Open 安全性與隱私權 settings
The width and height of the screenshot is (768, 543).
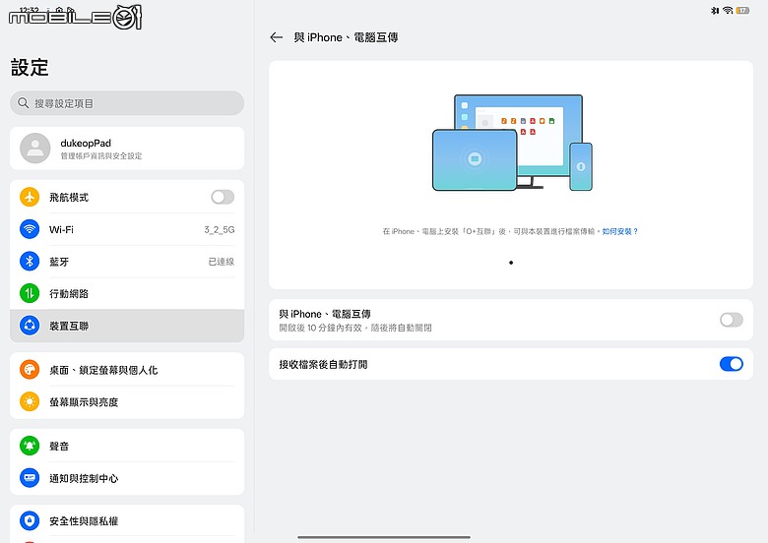tap(127, 520)
